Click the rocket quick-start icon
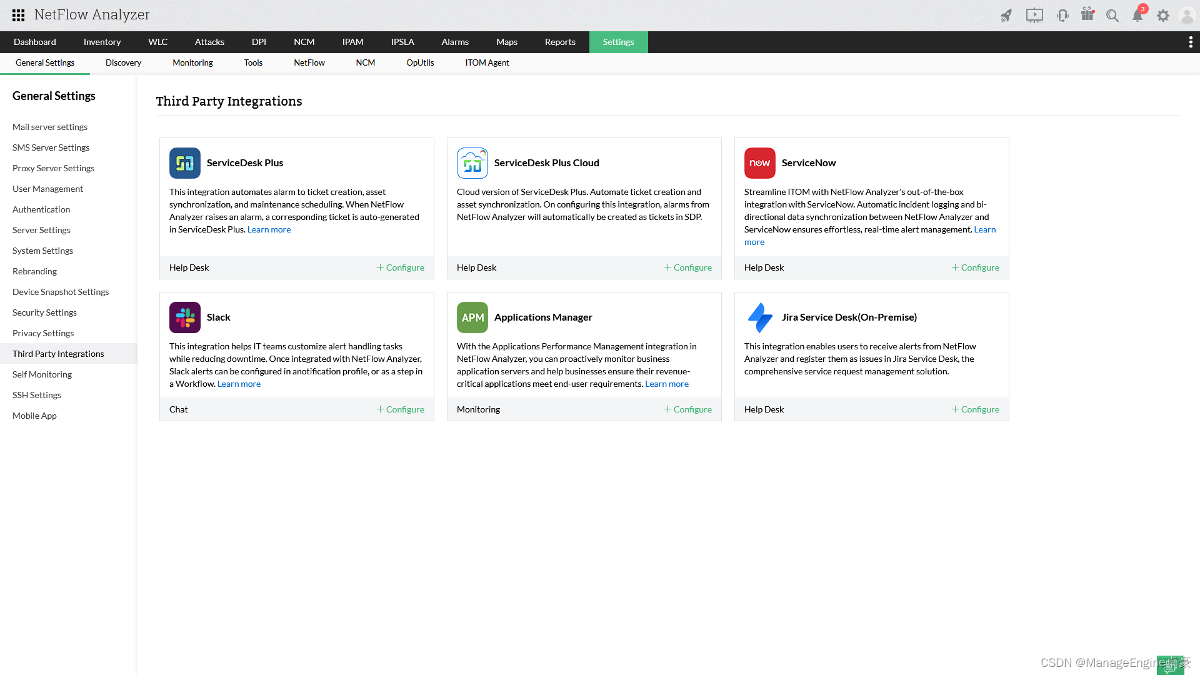 coord(1006,16)
